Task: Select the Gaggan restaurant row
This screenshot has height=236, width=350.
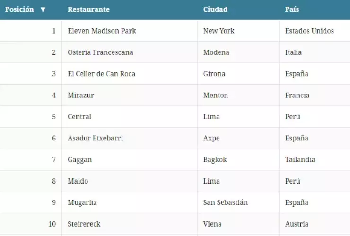Action: tap(80, 160)
